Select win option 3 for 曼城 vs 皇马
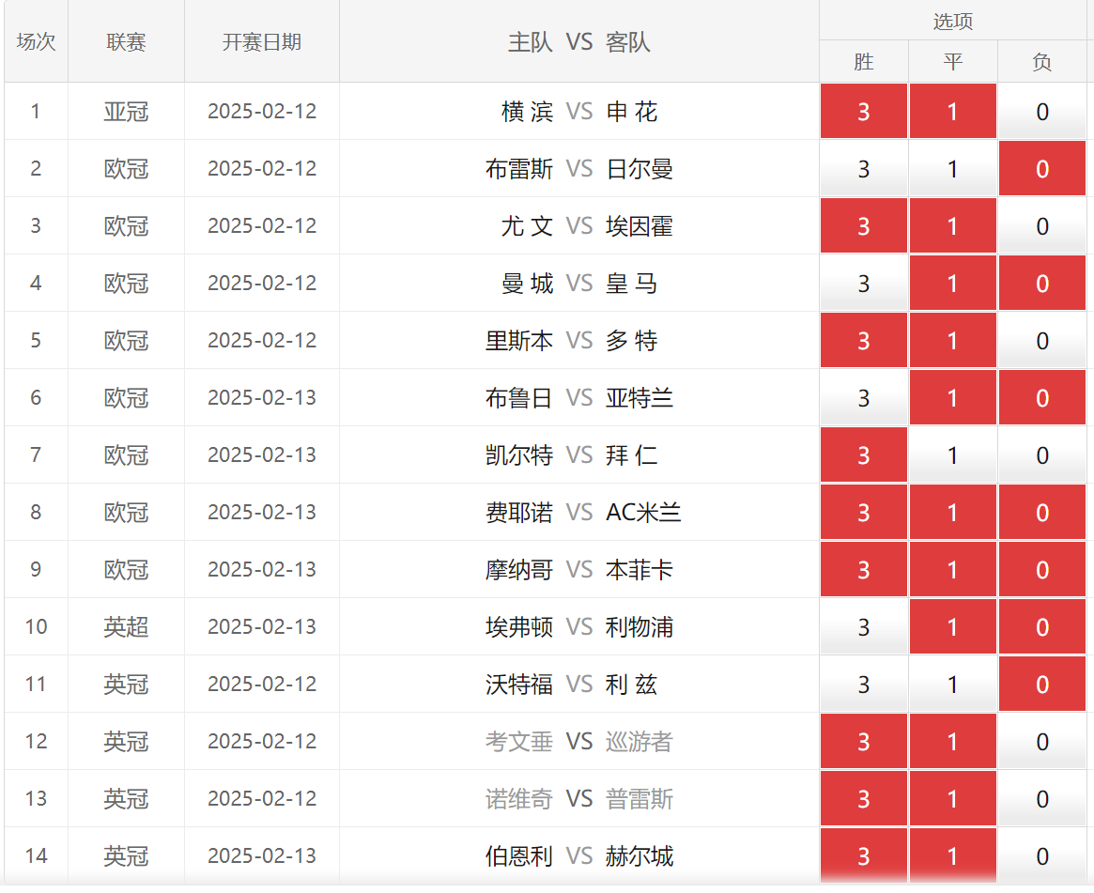 tap(864, 283)
